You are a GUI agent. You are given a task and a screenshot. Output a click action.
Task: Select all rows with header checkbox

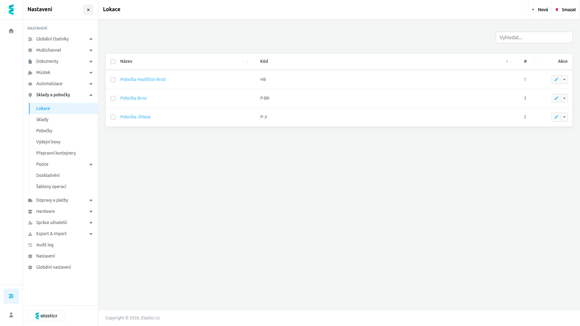coord(113,62)
